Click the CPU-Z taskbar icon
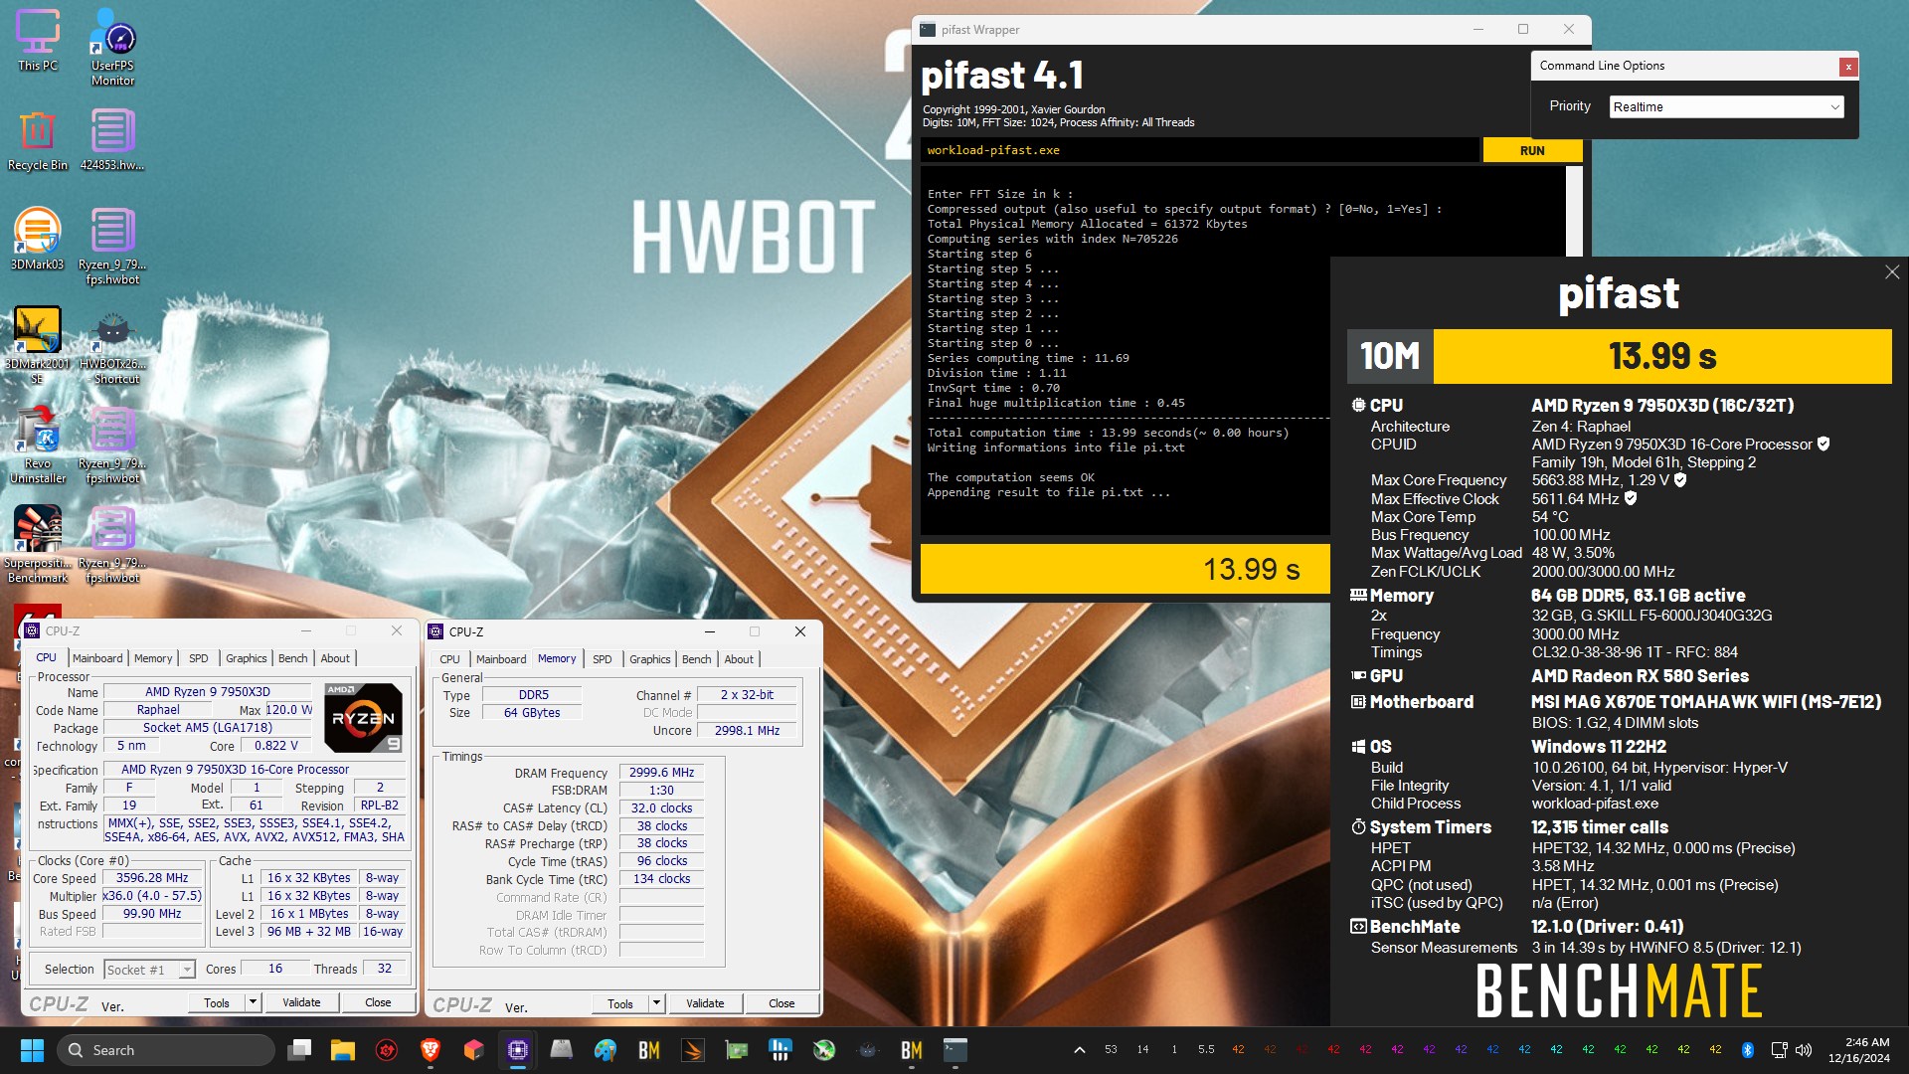The width and height of the screenshot is (1909, 1074). [518, 1050]
